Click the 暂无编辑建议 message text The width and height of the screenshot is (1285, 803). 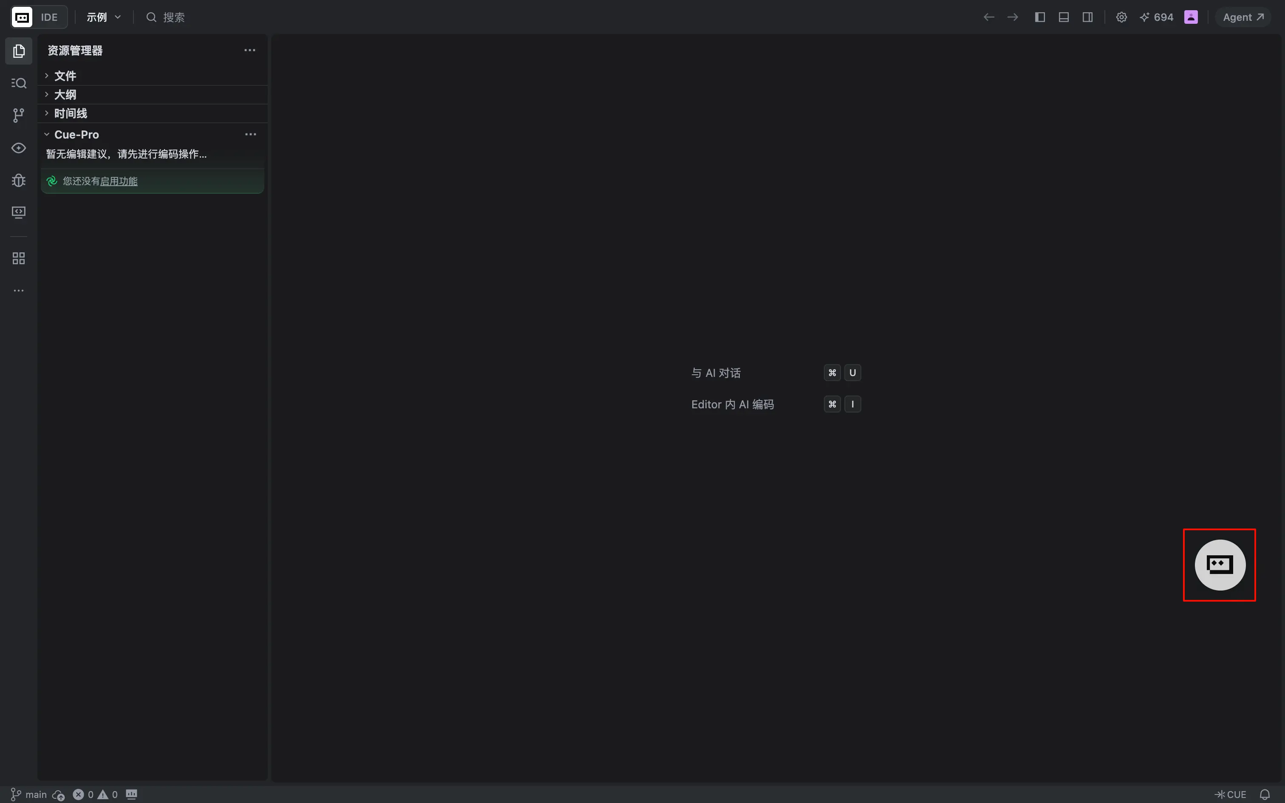coord(126,154)
